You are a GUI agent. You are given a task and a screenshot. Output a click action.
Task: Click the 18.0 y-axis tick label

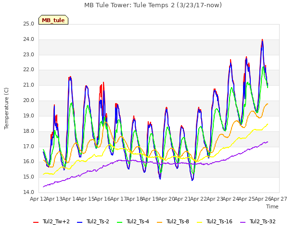click(x=29, y=131)
